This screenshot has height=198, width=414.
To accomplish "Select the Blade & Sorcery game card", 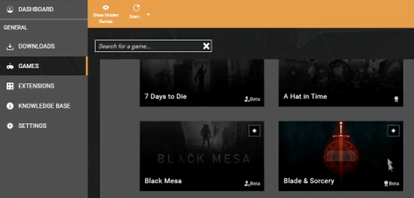I will click(341, 156).
